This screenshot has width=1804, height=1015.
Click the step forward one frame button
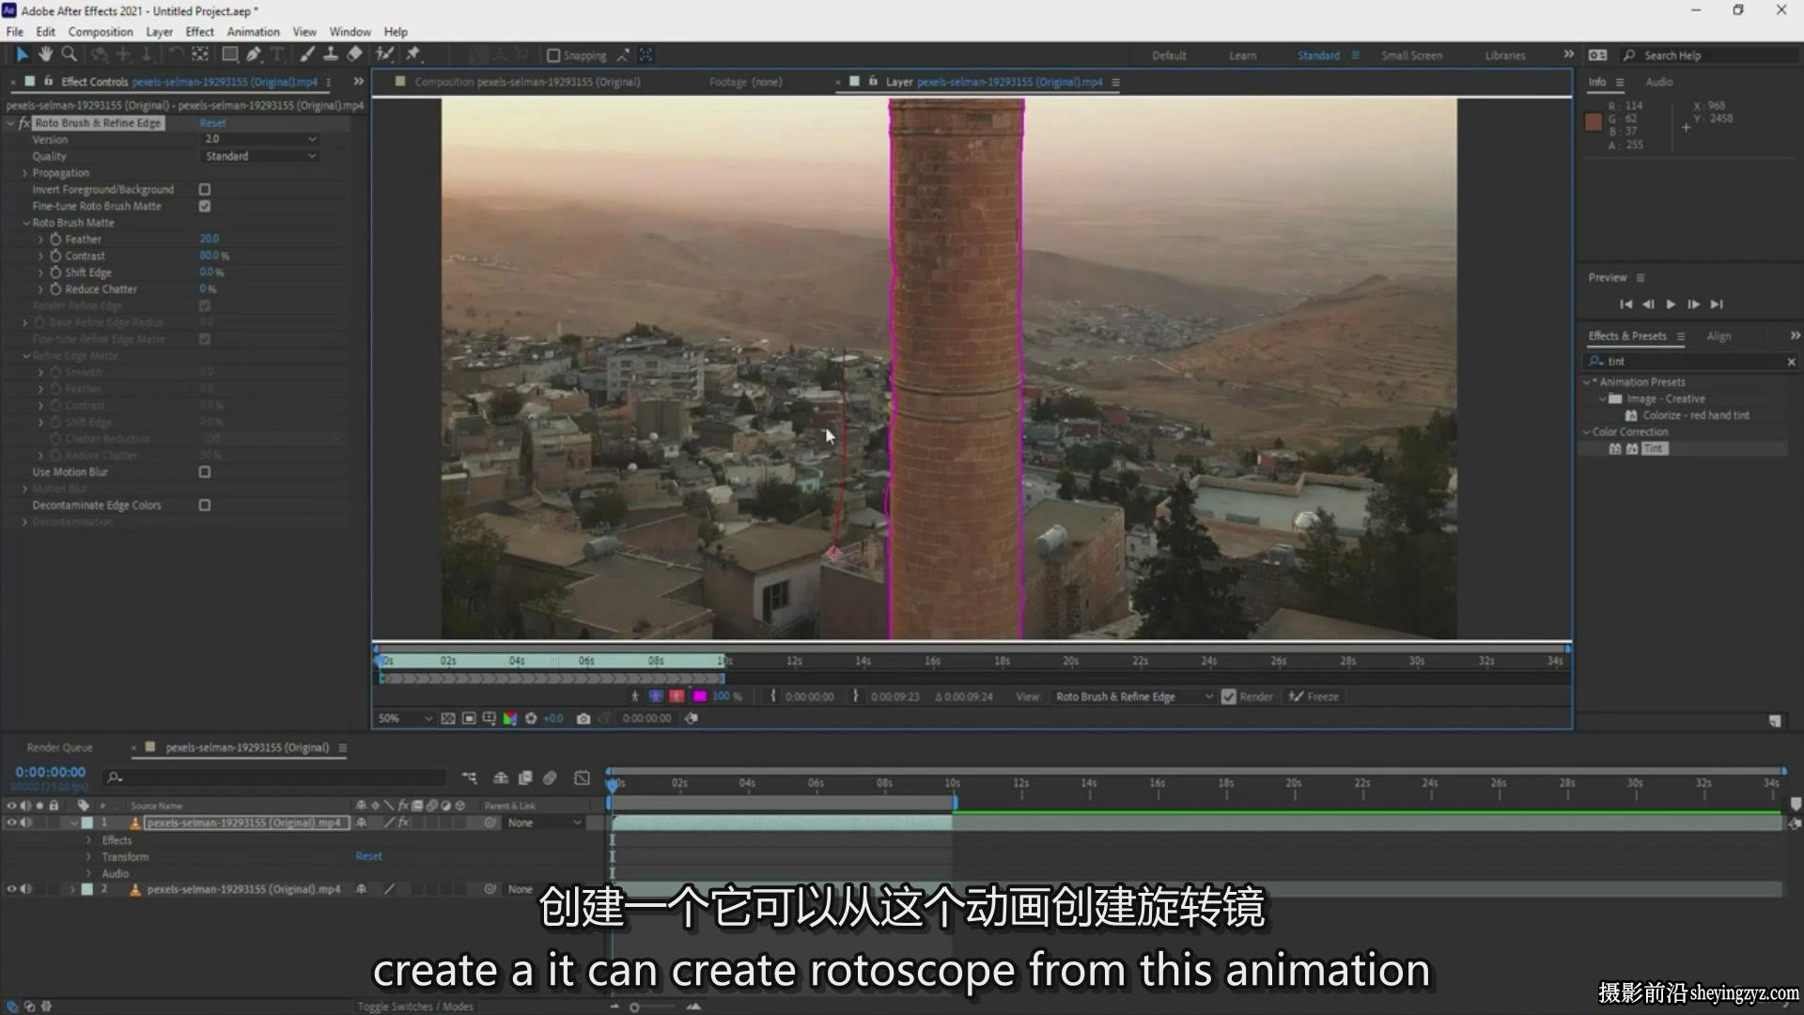tap(1693, 304)
